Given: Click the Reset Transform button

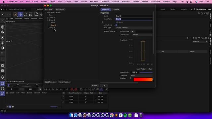Looking at the screenshot, I should click(x=75, y=93).
